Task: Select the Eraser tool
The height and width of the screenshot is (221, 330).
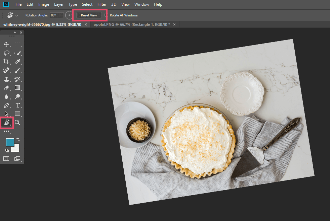Action: (x=6, y=88)
